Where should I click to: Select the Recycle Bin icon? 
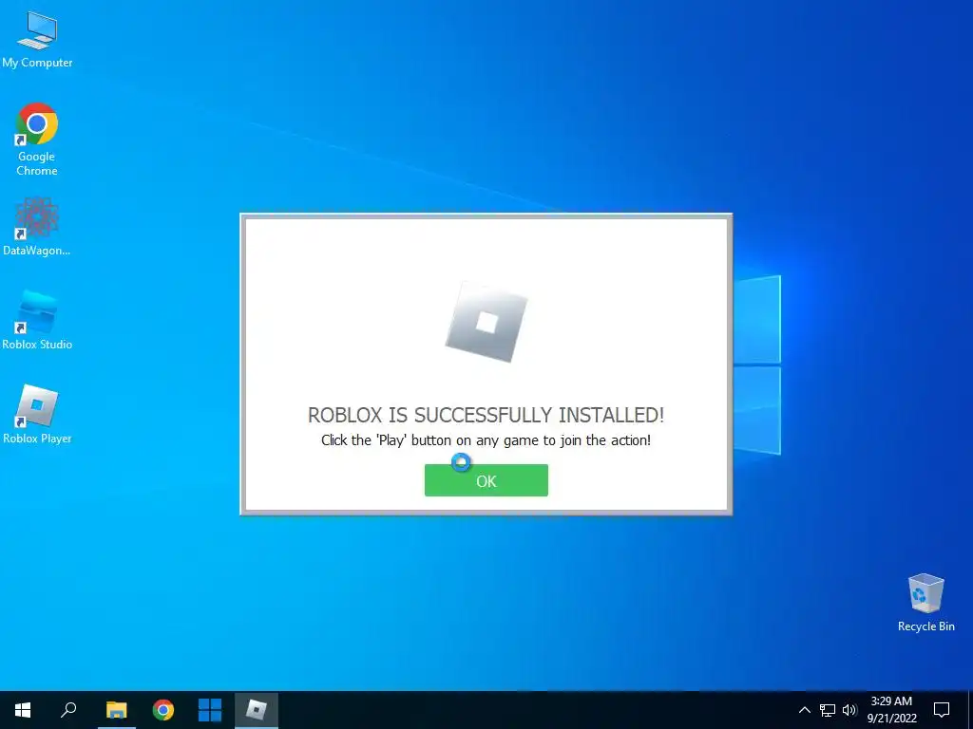925,603
